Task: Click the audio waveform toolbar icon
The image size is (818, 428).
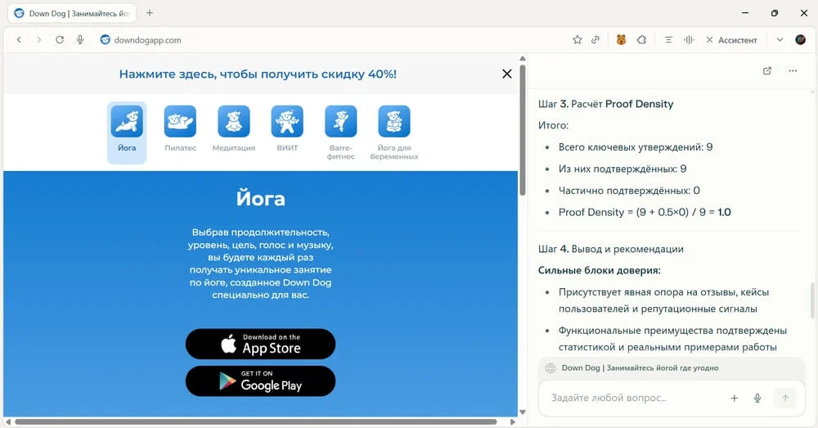Action: pyautogui.click(x=689, y=39)
